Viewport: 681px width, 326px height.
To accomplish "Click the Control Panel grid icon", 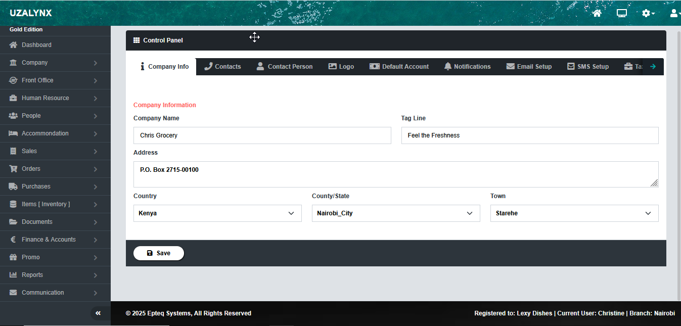I will tap(137, 40).
